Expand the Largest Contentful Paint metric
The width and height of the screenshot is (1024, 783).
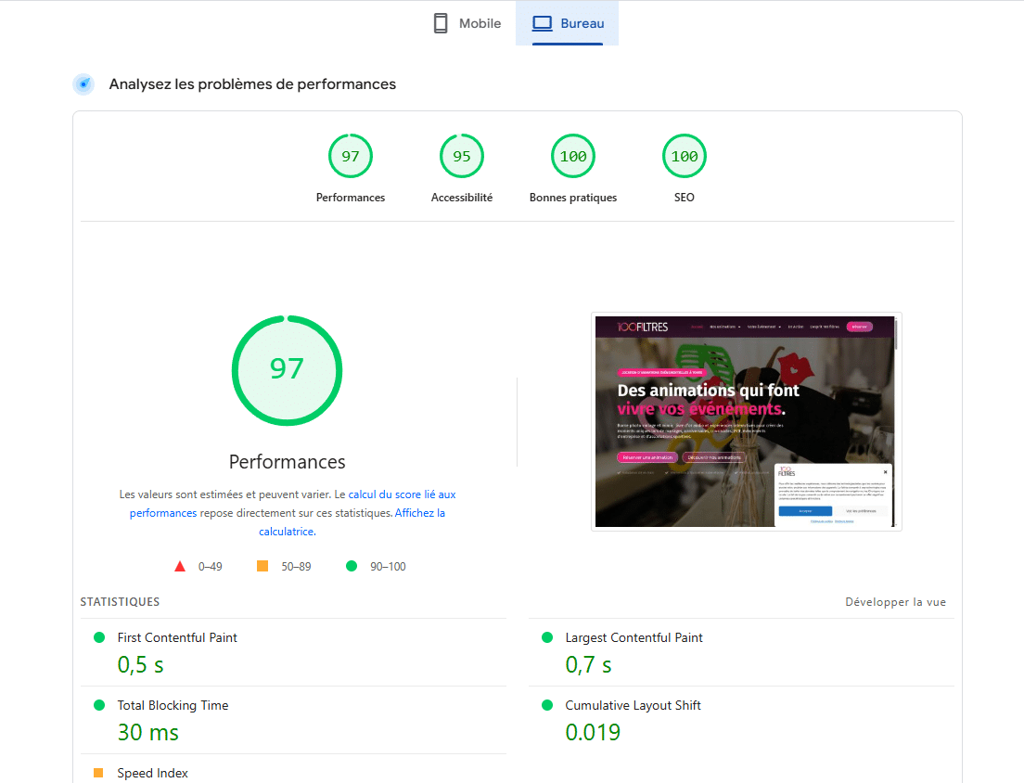[x=634, y=637]
